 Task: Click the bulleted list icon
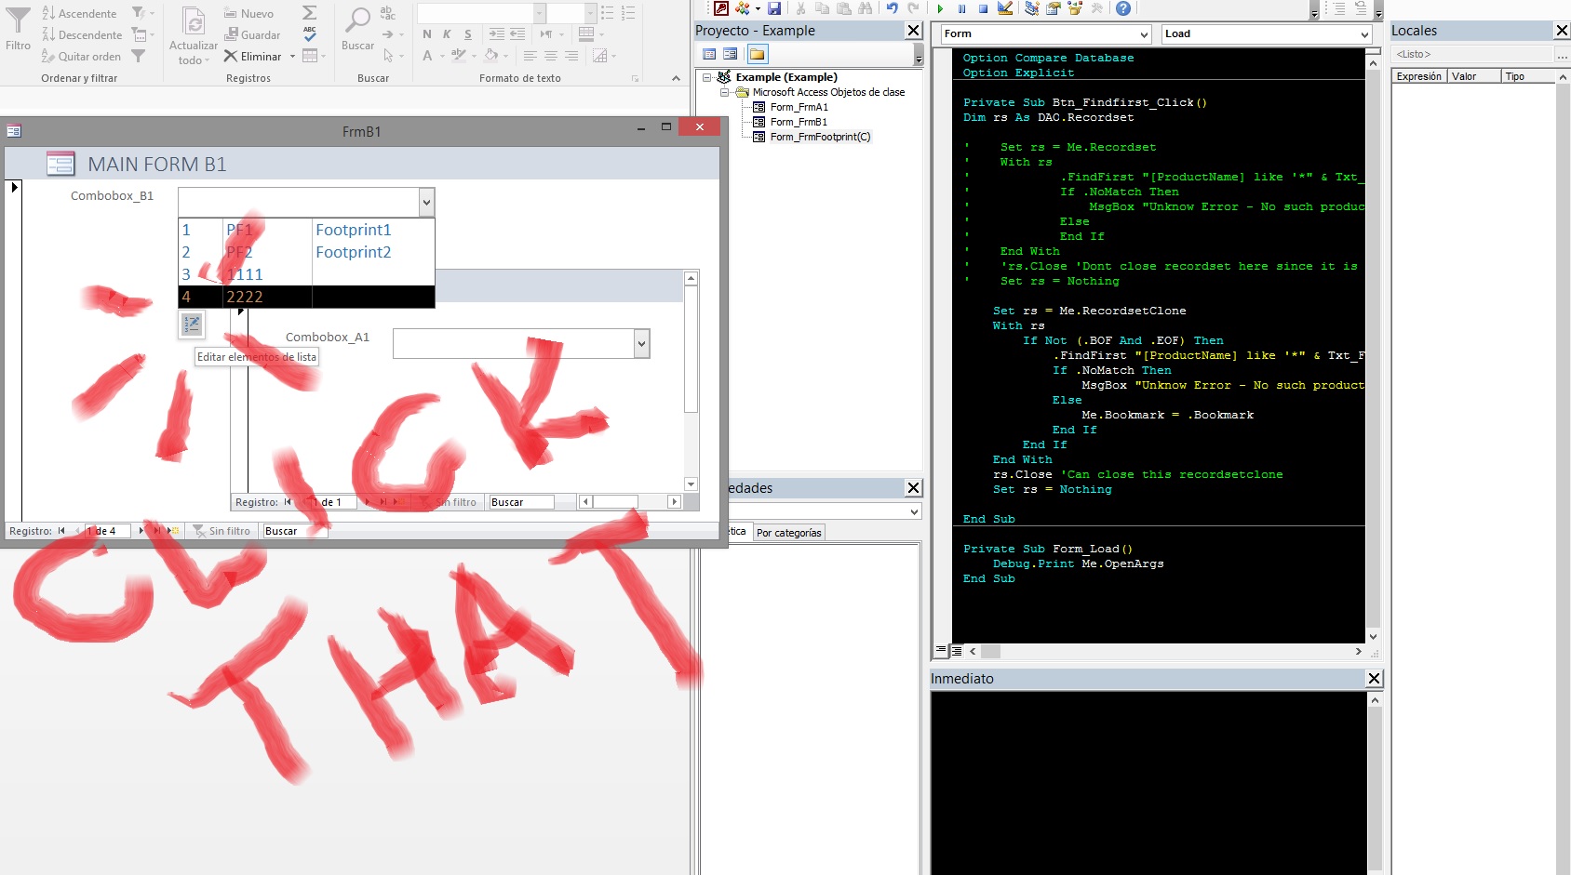pos(608,13)
